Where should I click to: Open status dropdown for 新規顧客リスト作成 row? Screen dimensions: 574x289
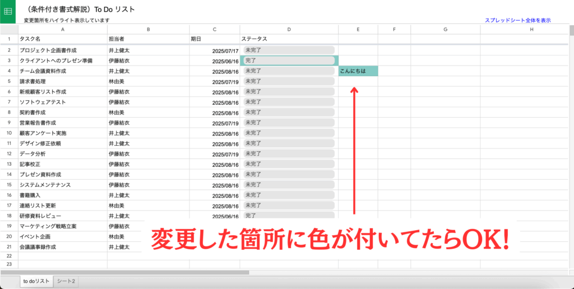(x=289, y=91)
